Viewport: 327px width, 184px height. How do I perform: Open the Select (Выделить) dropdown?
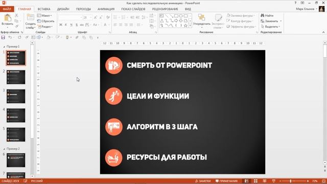270,27
